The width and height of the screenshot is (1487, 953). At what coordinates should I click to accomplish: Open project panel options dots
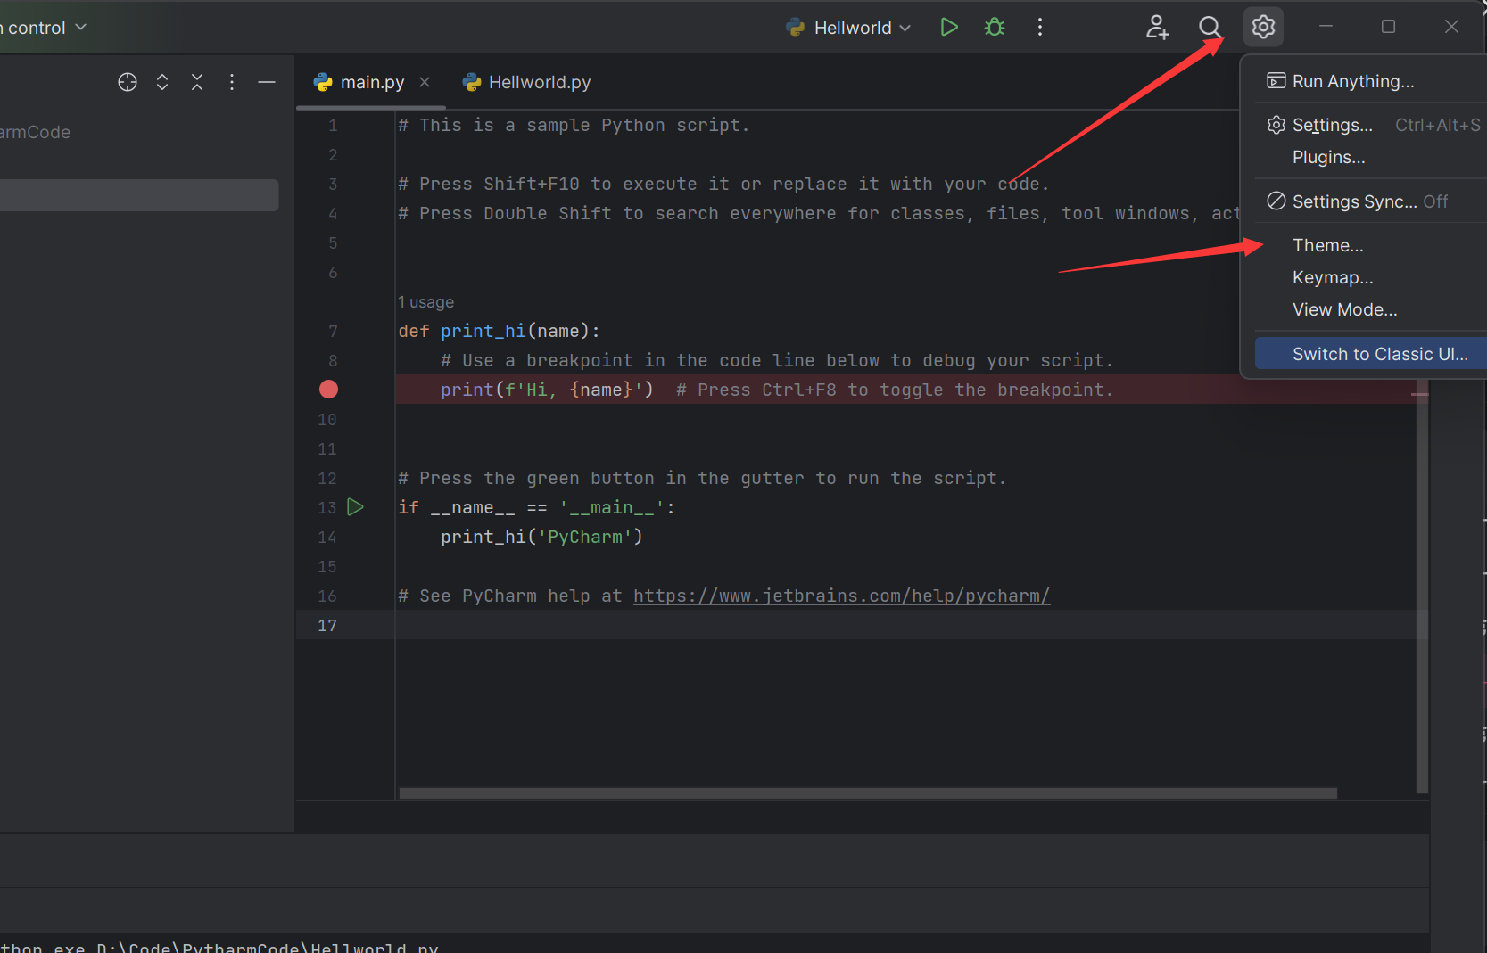(x=232, y=82)
